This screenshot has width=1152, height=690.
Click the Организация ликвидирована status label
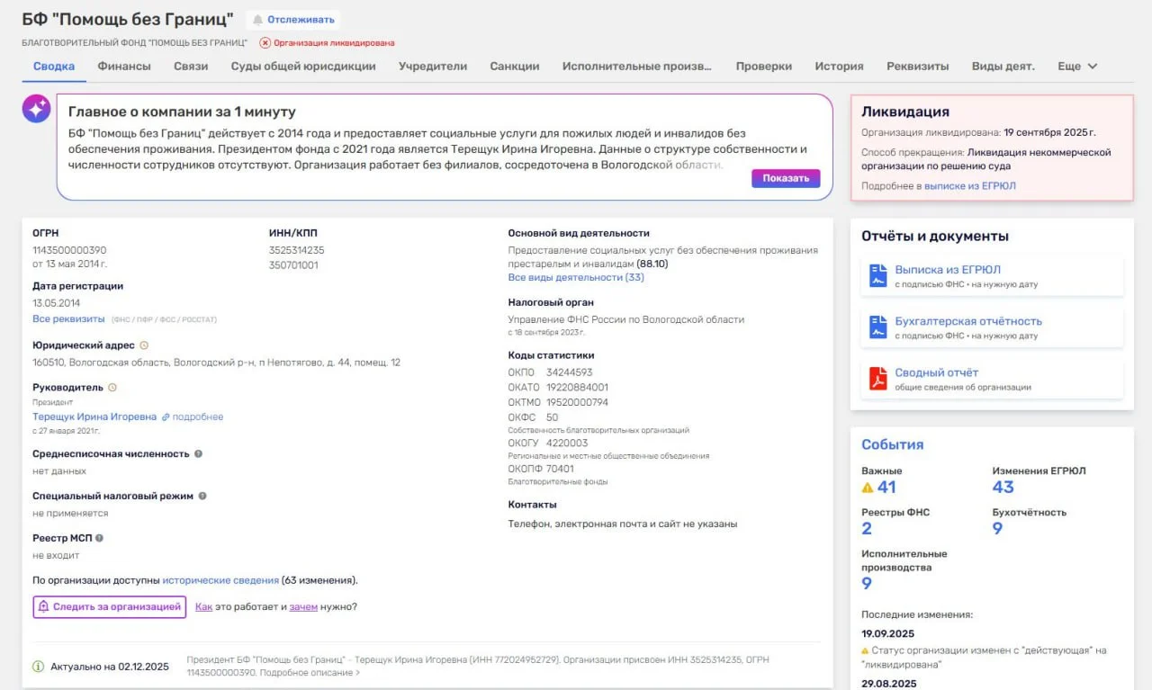[334, 42]
